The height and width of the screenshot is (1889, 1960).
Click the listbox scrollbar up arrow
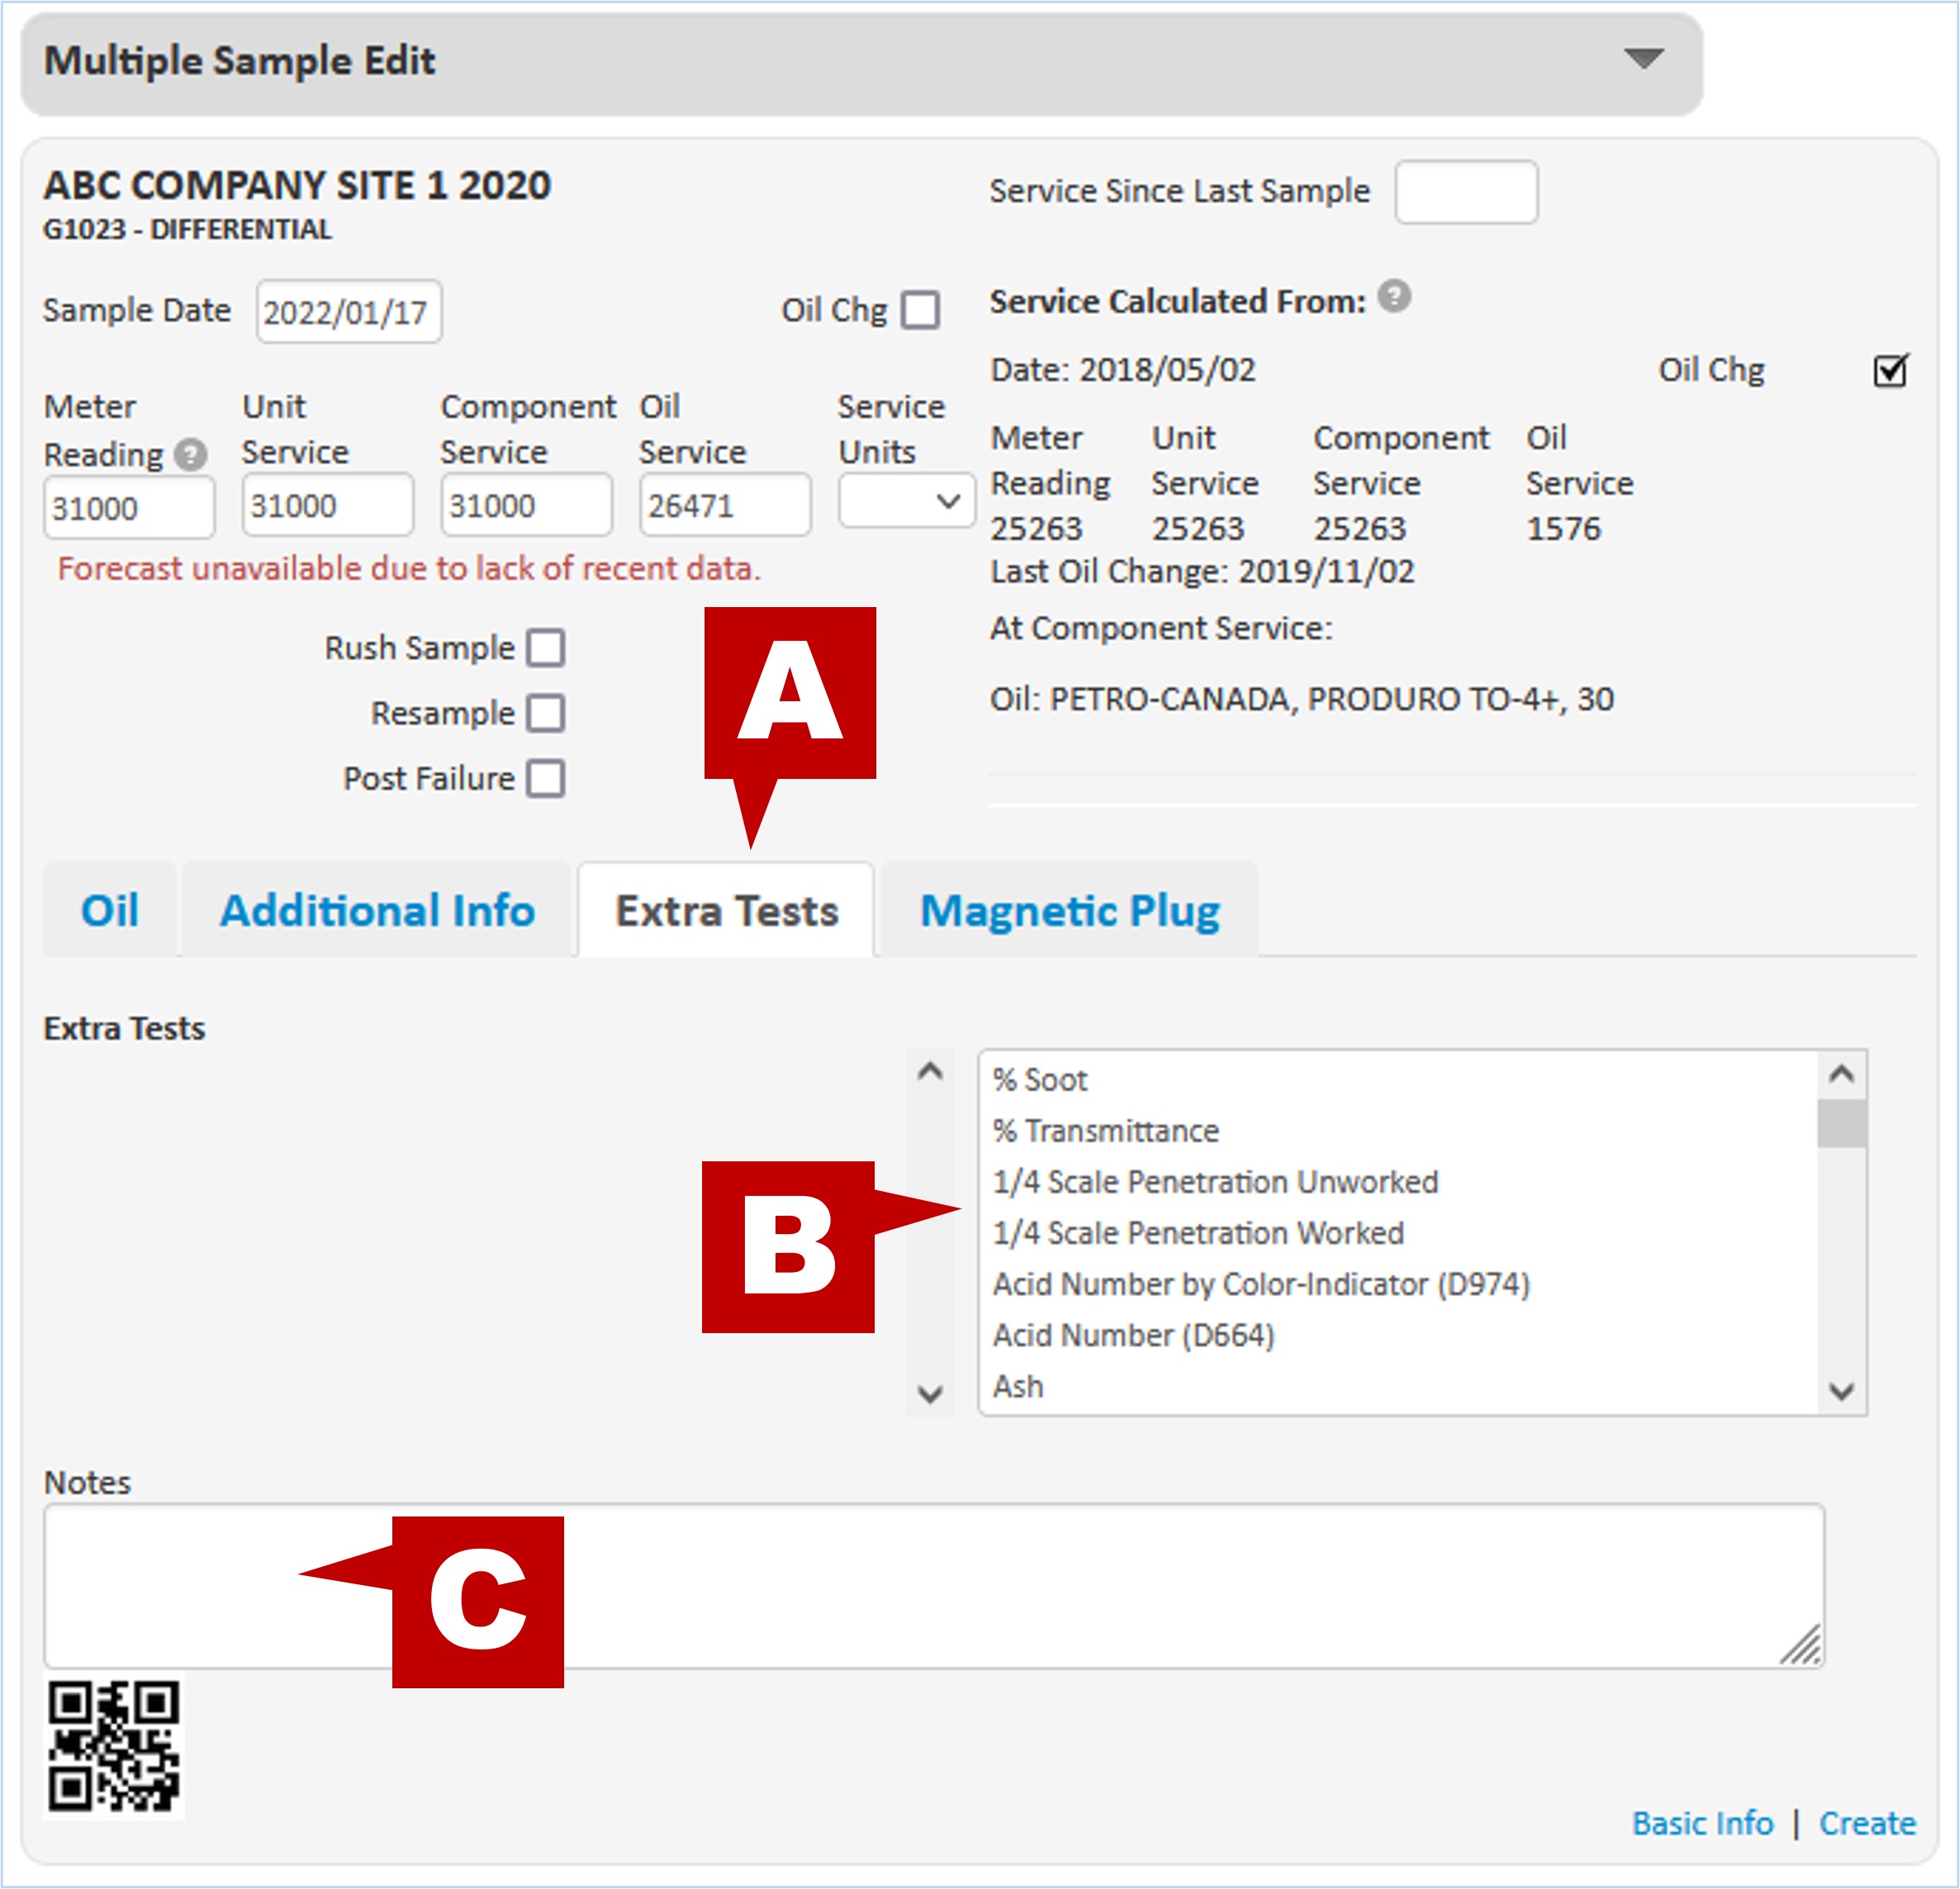coord(1841,1075)
